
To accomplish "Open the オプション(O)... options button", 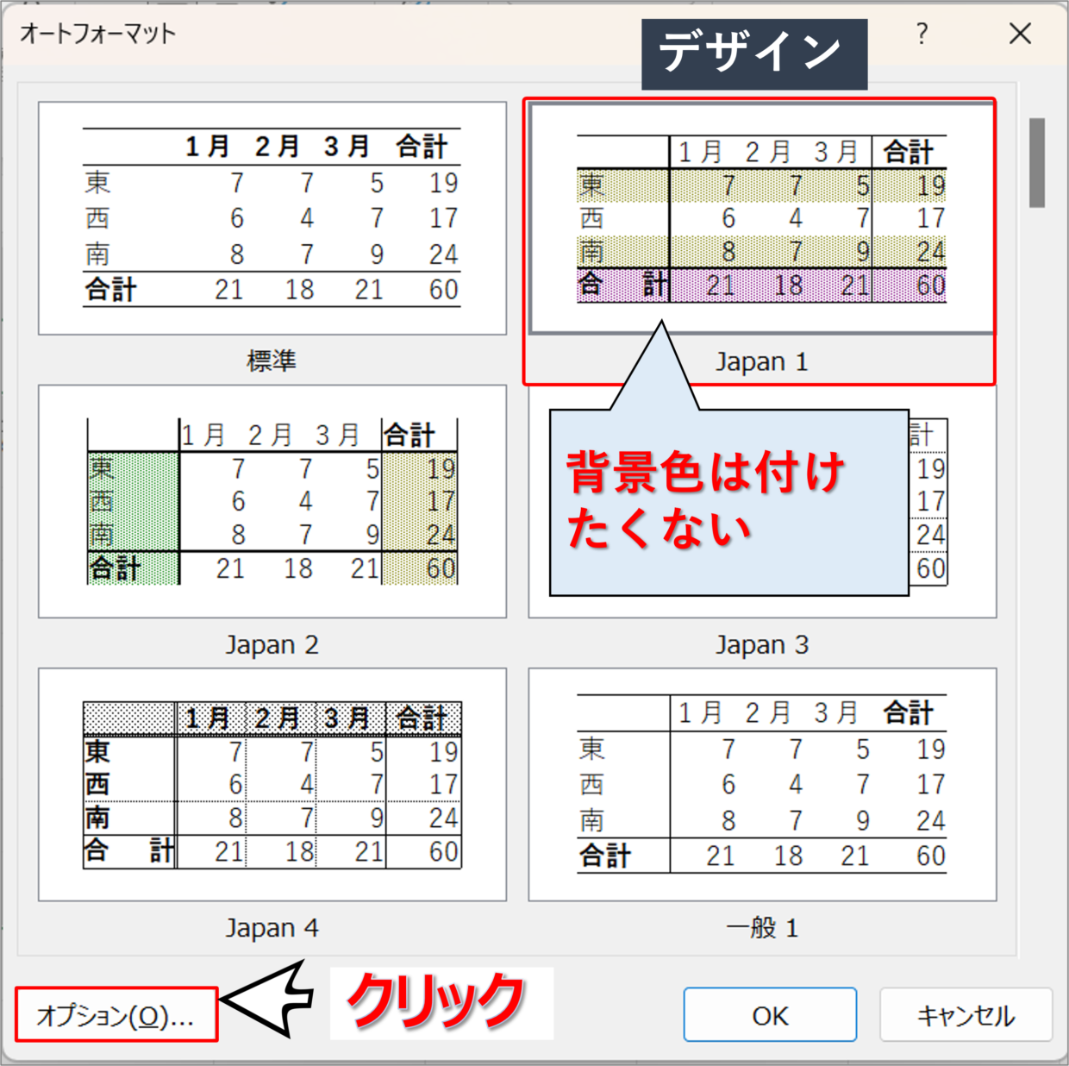I will tap(116, 1015).
